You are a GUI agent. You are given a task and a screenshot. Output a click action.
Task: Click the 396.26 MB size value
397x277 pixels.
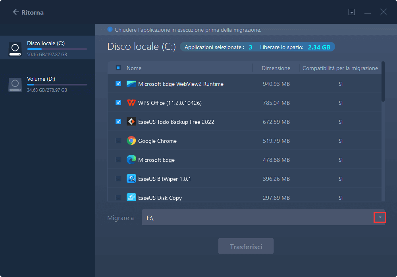(x=276, y=178)
